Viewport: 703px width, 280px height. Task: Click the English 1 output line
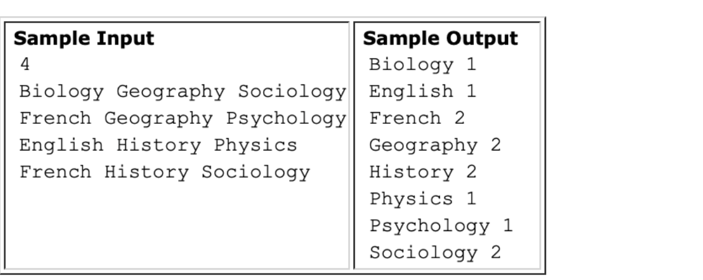pyautogui.click(x=423, y=92)
